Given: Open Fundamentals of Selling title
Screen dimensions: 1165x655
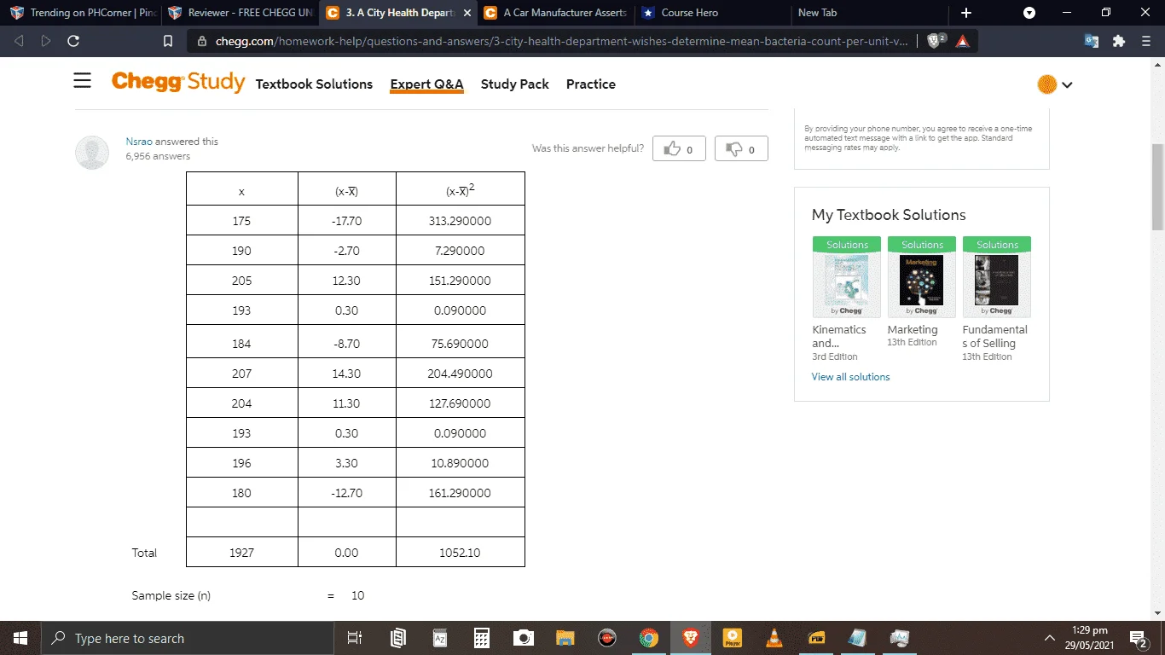Looking at the screenshot, I should coord(994,336).
